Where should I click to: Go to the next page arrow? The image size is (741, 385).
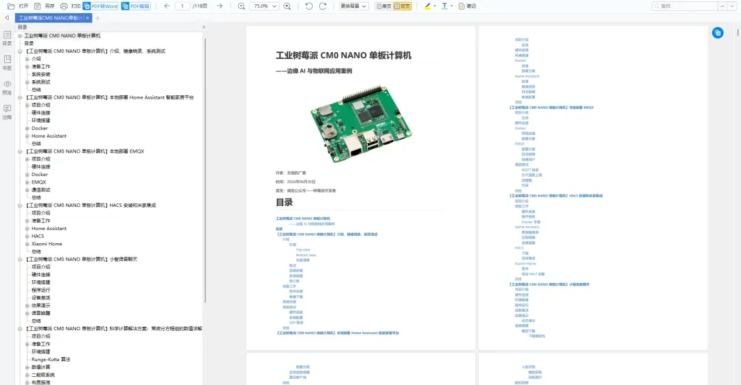pyautogui.click(x=220, y=6)
